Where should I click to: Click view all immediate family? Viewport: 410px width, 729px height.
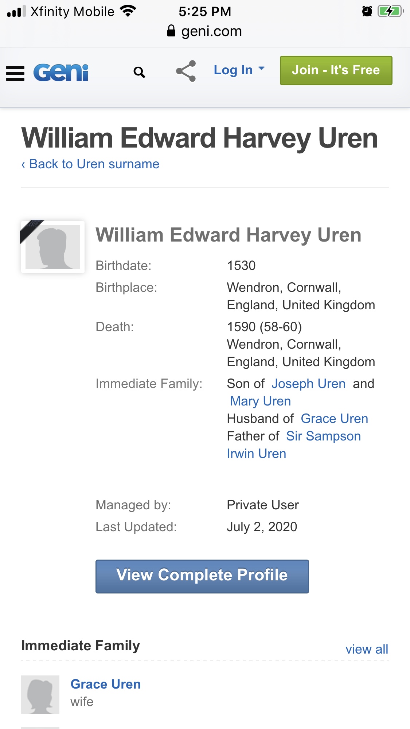(x=367, y=649)
